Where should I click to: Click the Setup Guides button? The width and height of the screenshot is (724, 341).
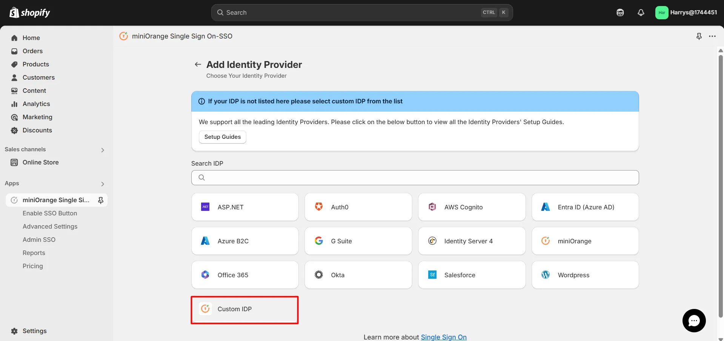click(x=223, y=137)
